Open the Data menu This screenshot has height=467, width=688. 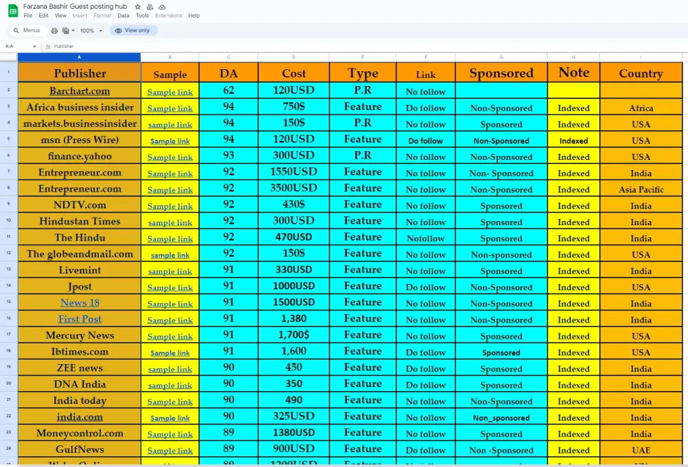[x=124, y=15]
